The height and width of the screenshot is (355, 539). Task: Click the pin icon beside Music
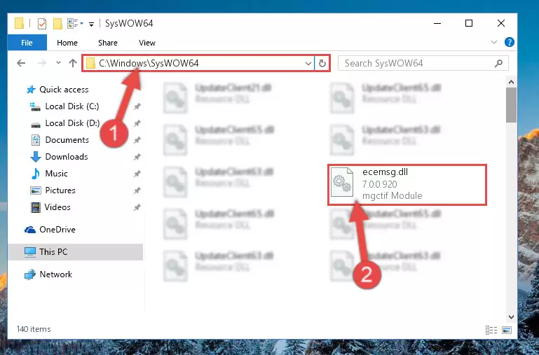tap(137, 174)
